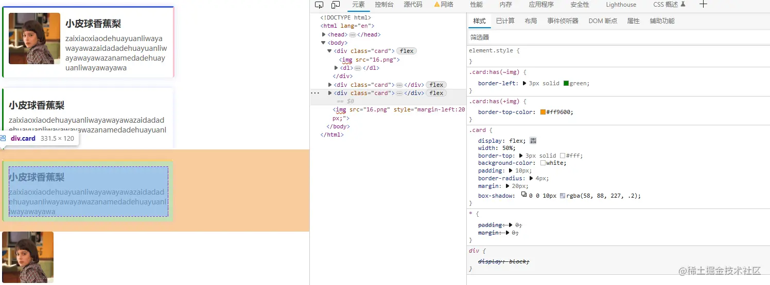770x285 pixels.
Task: Select the 事件侦听器 sub-tab
Action: (x=563, y=21)
